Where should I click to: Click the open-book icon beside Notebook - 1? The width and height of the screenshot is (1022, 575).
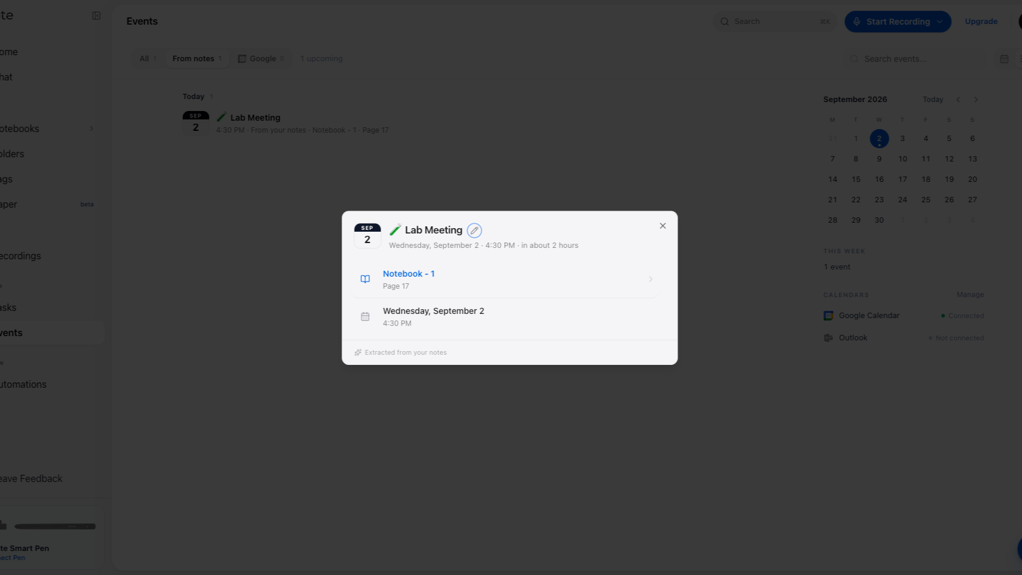point(365,279)
